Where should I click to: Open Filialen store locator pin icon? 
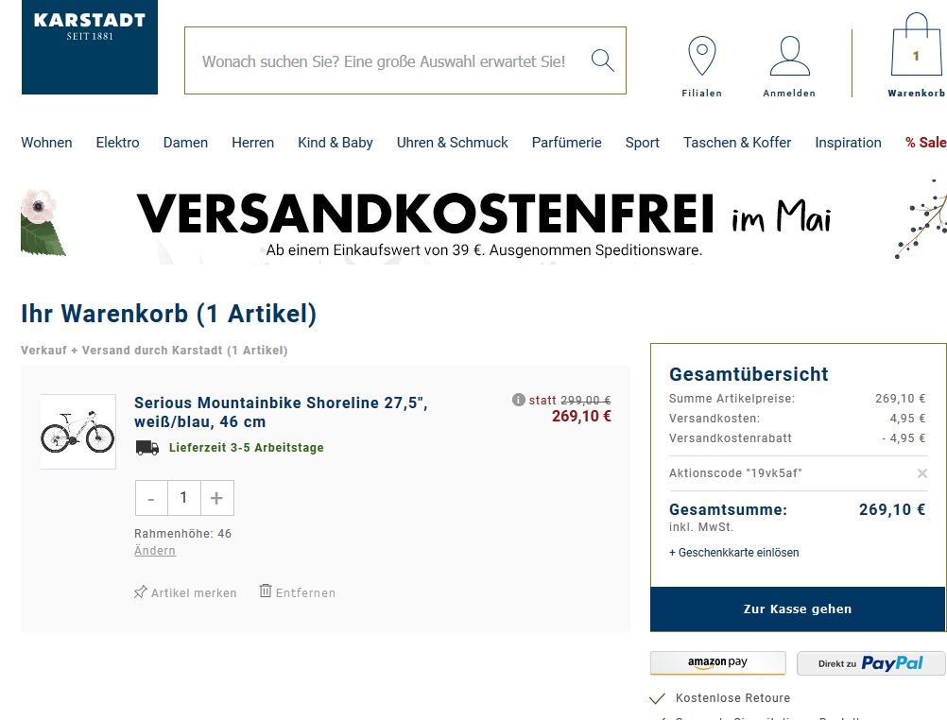coord(701,57)
